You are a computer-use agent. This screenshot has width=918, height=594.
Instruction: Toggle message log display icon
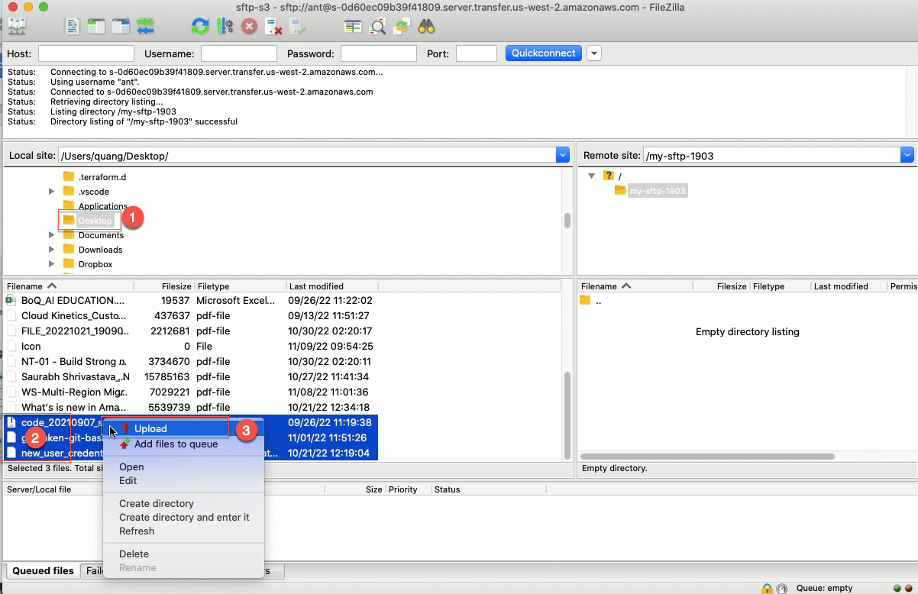[x=72, y=27]
